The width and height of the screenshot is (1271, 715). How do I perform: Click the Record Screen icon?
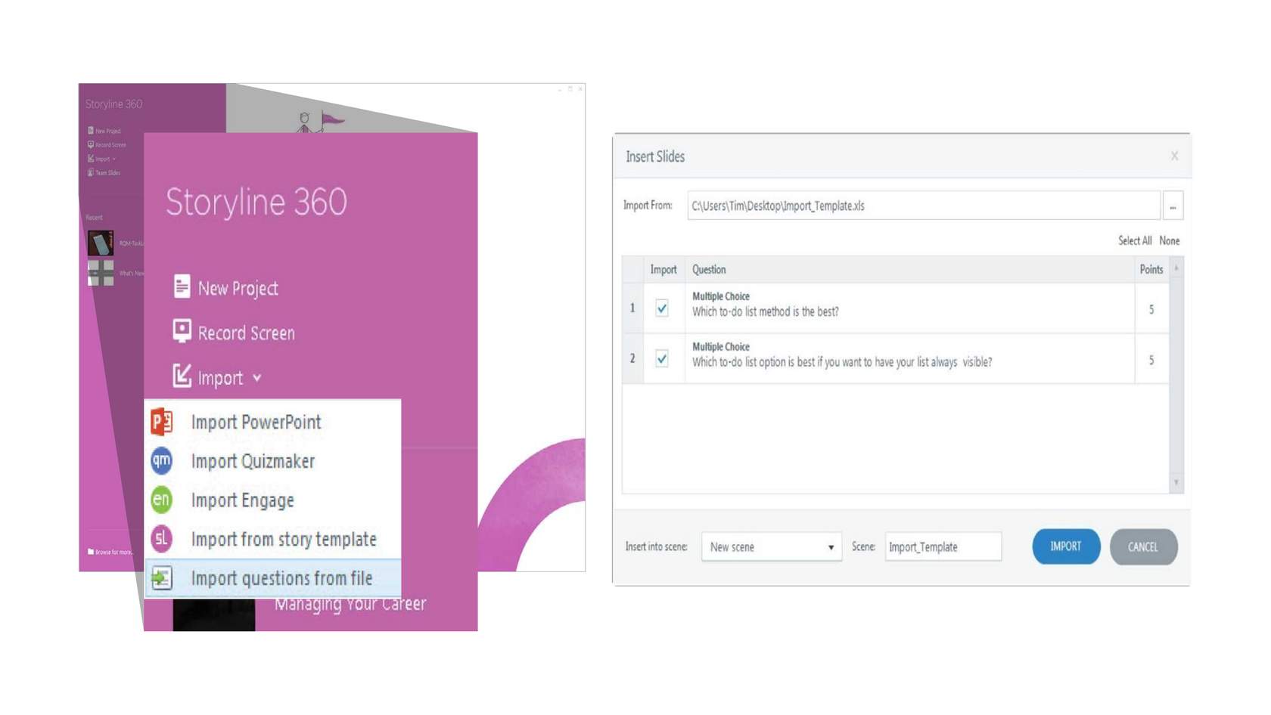click(x=182, y=331)
